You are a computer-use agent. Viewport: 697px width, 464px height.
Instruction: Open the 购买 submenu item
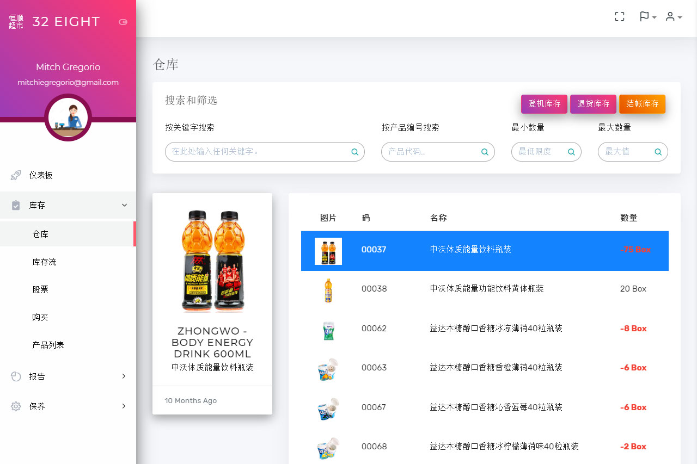point(68,317)
